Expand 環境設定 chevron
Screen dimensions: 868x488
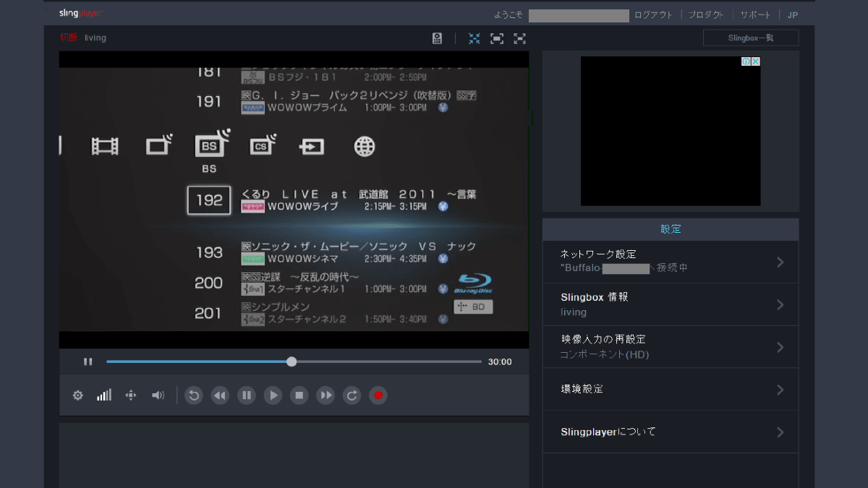[x=780, y=390]
